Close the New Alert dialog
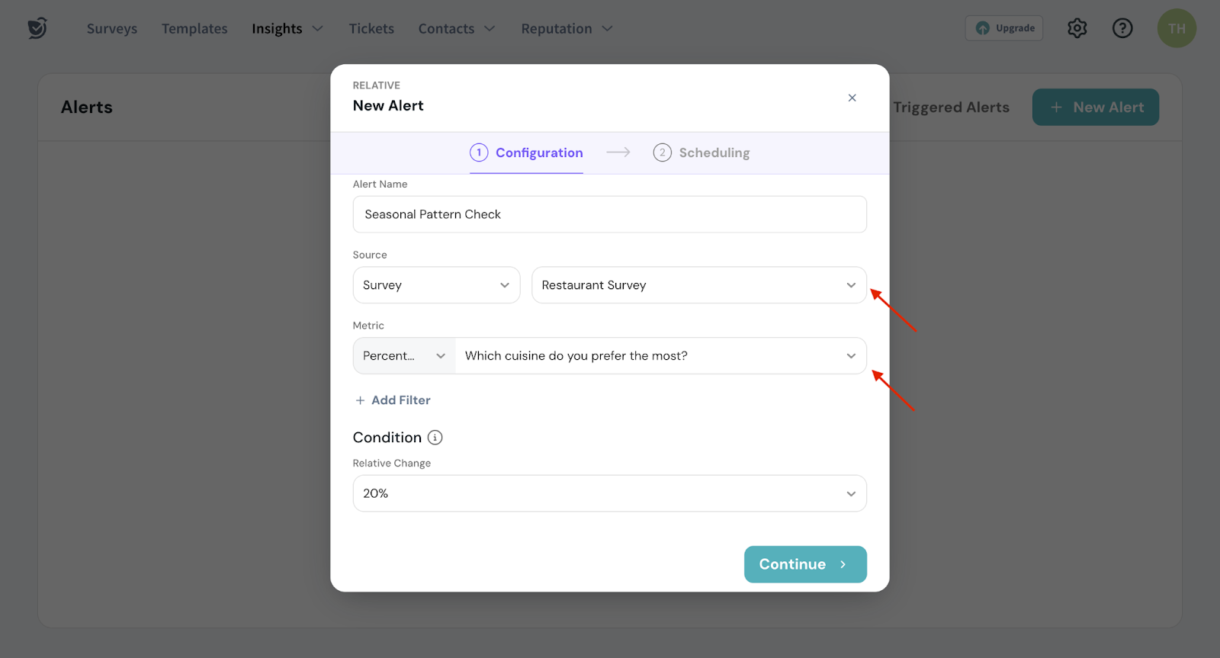1220x658 pixels. point(852,98)
